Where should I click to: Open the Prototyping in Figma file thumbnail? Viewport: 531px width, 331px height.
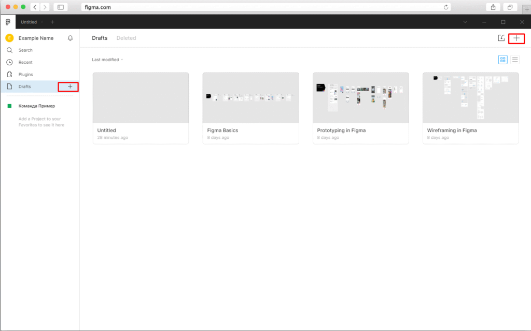point(360,97)
